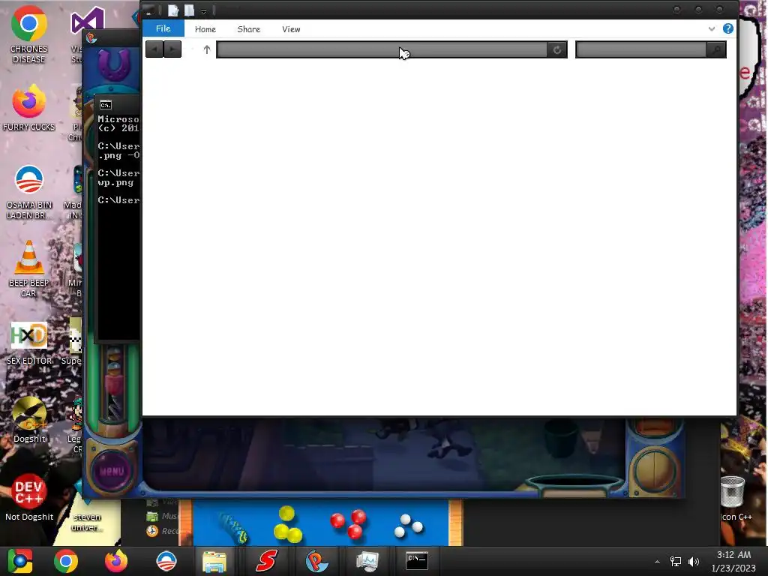
Task: Click the Start button on taskbar
Action: tap(20, 561)
